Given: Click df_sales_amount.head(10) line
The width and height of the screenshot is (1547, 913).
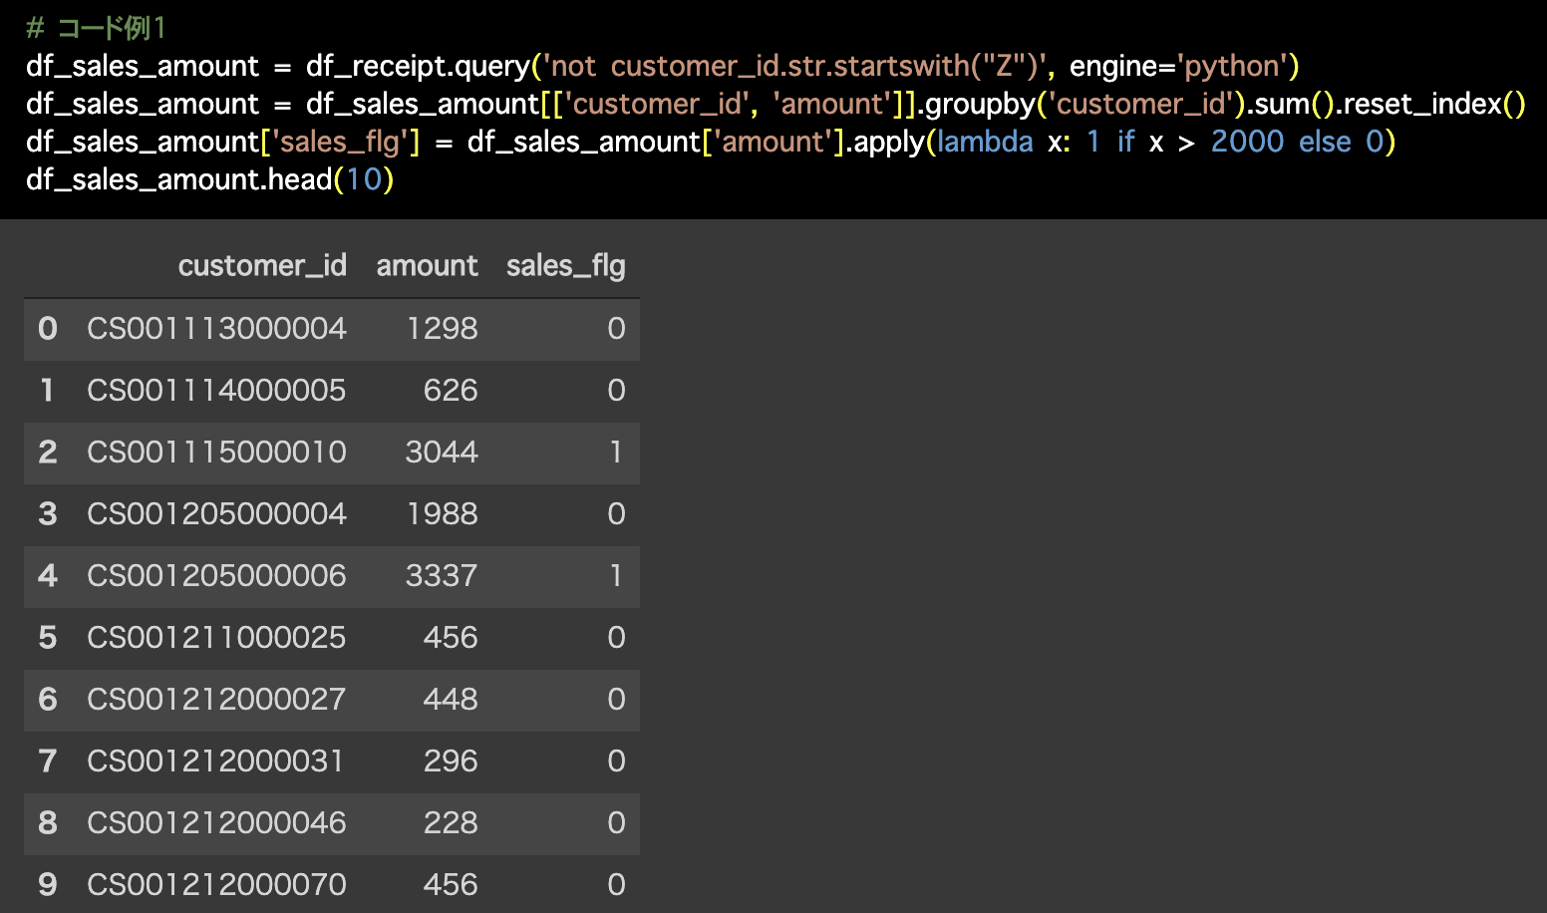Looking at the screenshot, I should [210, 179].
